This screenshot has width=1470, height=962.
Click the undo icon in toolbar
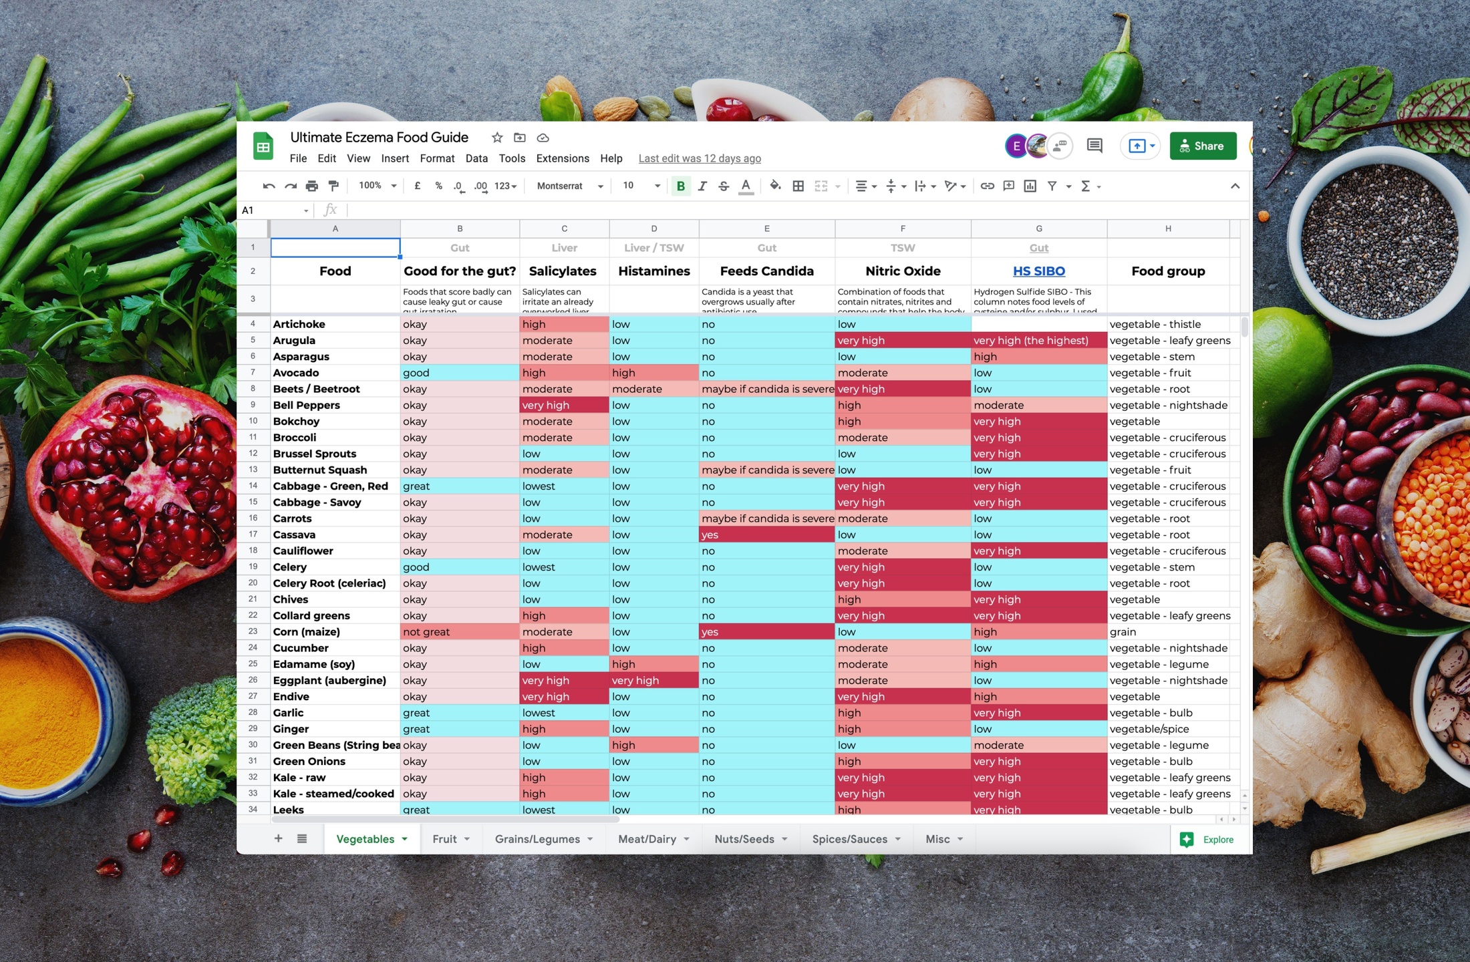pyautogui.click(x=269, y=186)
